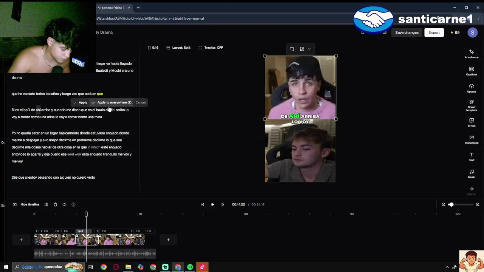Skip to the previous clip
Image resolution: width=484 pixels, height=272 pixels.
click(202, 204)
